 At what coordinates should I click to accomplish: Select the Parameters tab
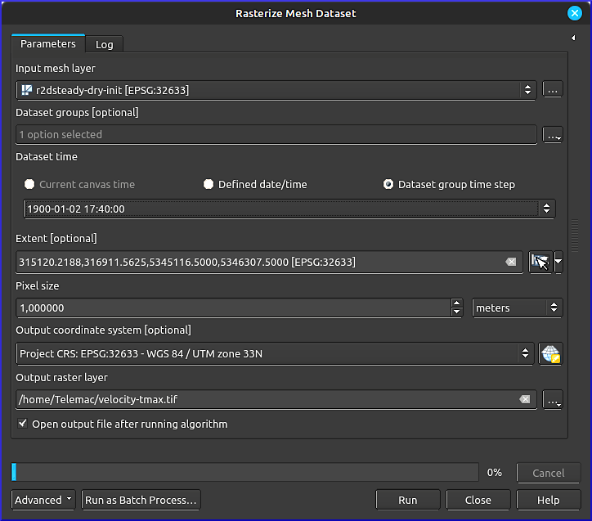click(48, 44)
